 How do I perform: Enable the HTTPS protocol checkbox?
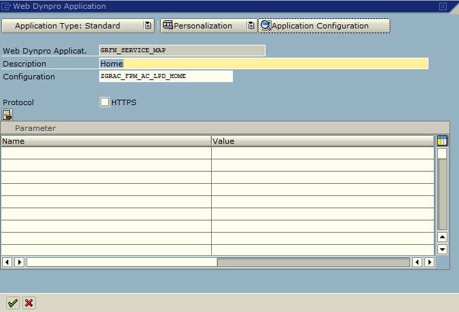click(x=105, y=102)
